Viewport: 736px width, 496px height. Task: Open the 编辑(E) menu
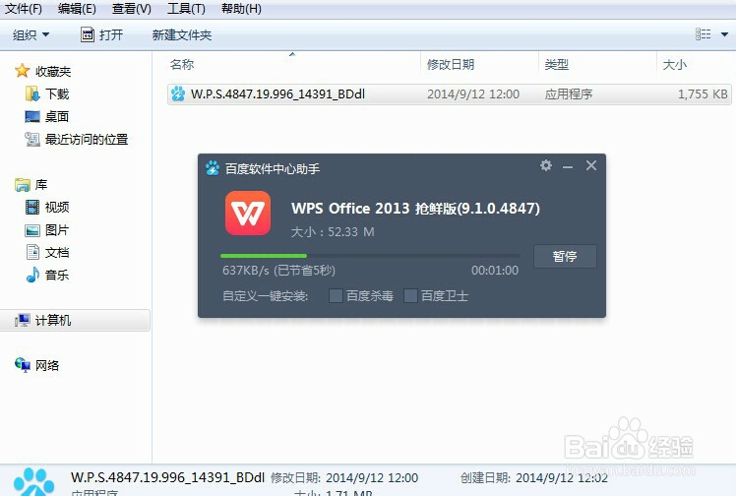[77, 9]
